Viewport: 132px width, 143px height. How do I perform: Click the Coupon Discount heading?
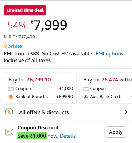click(x=38, y=128)
